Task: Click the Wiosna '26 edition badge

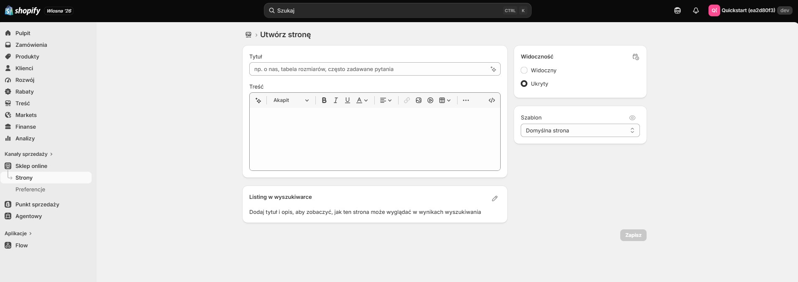Action: point(59,11)
